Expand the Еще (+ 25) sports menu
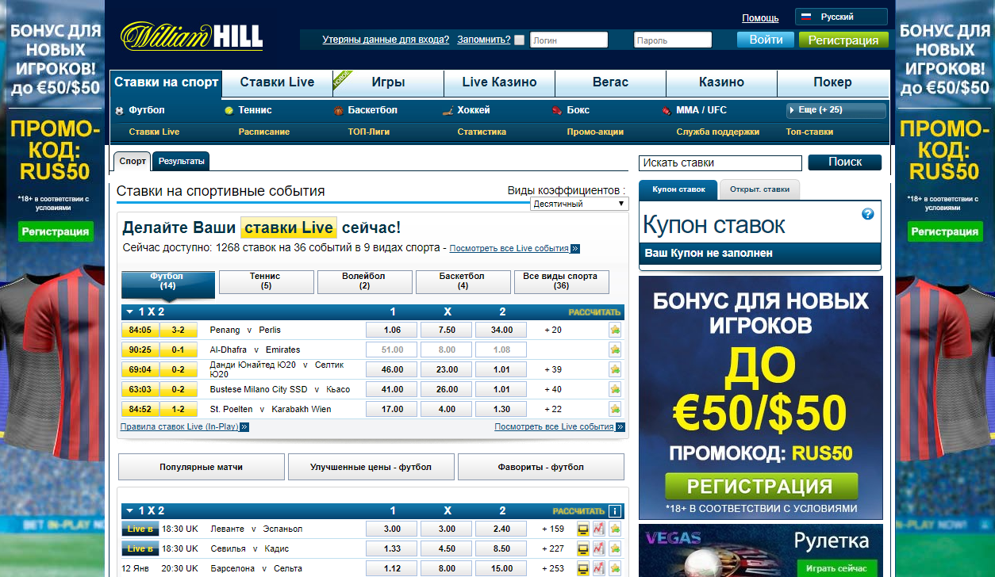 click(836, 110)
